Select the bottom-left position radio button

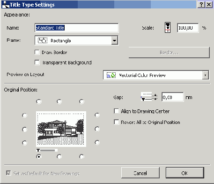click(39, 156)
